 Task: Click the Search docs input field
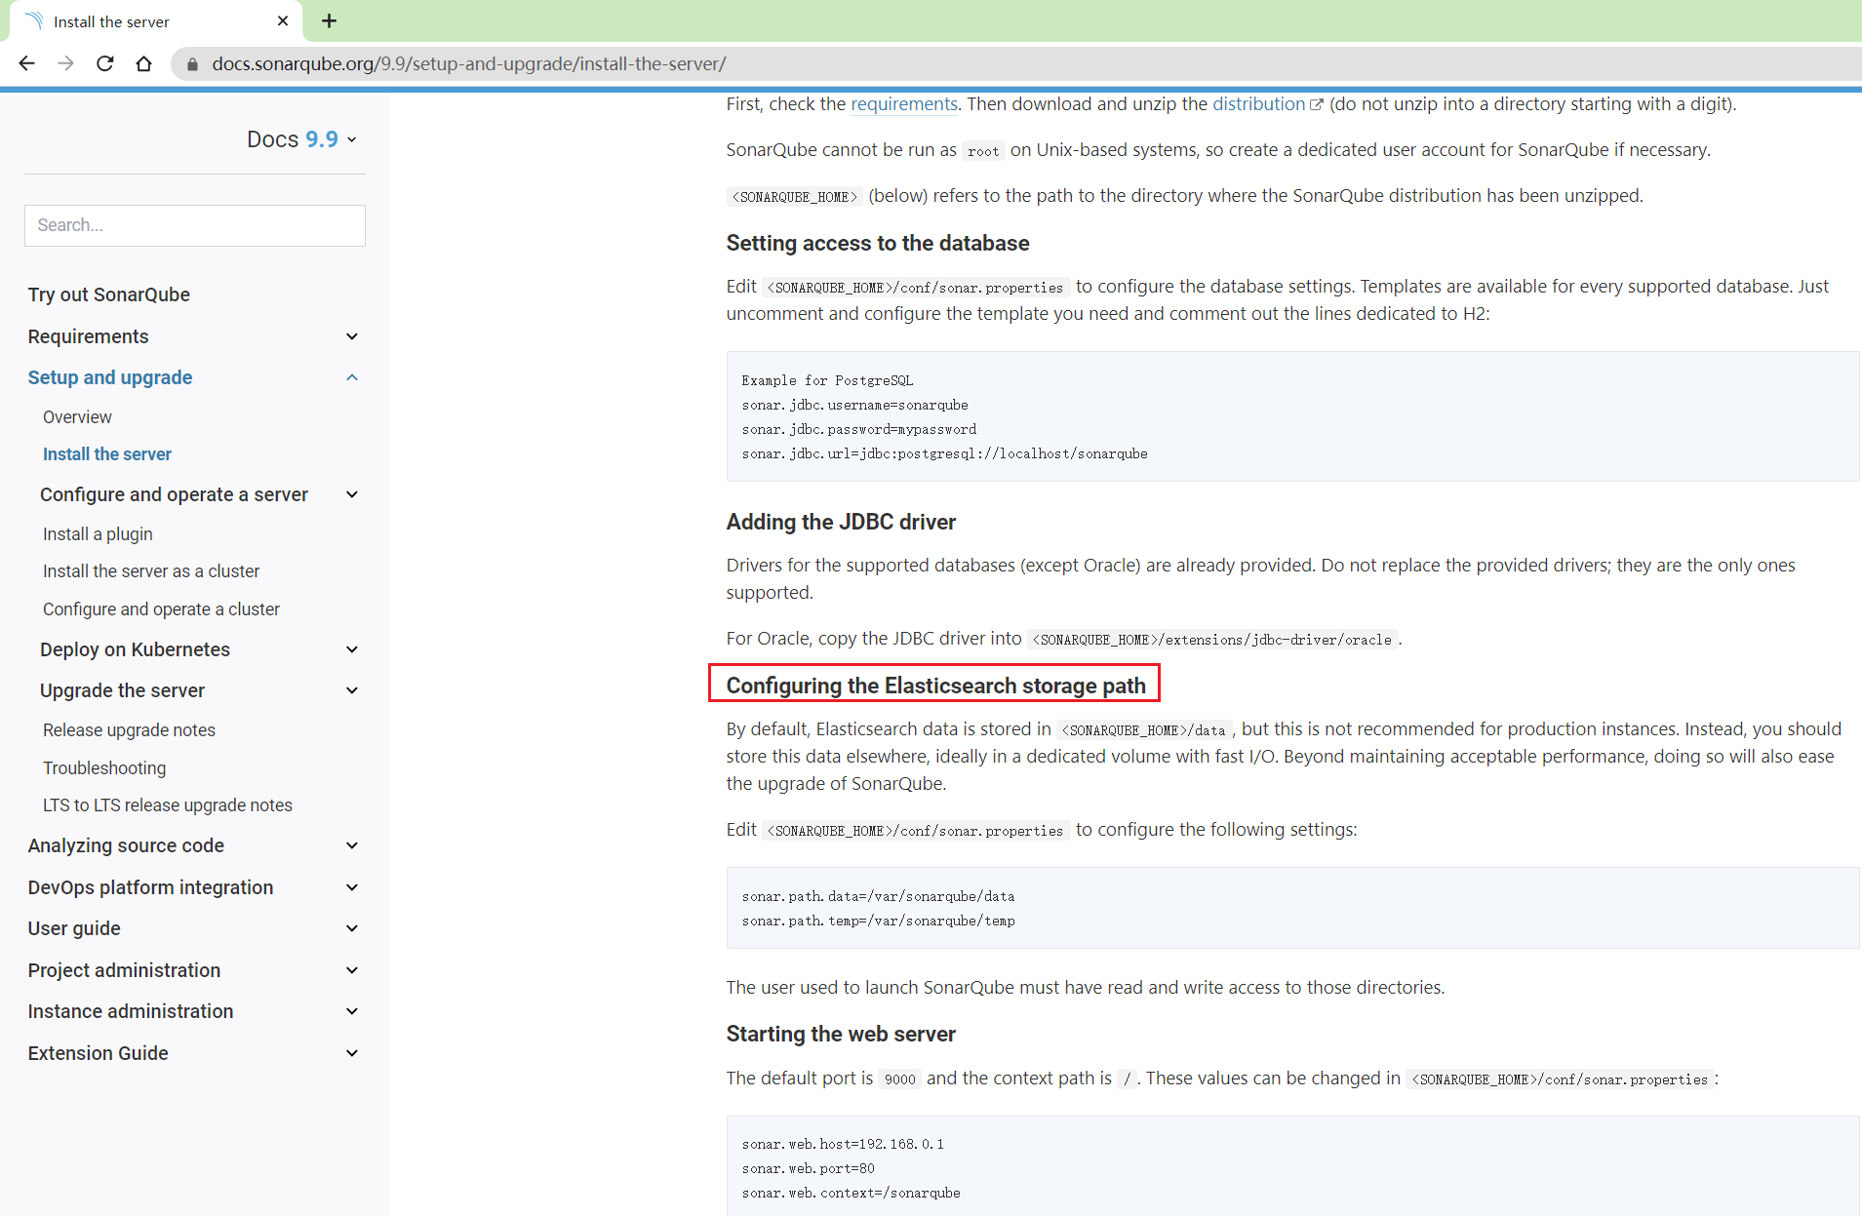click(195, 225)
